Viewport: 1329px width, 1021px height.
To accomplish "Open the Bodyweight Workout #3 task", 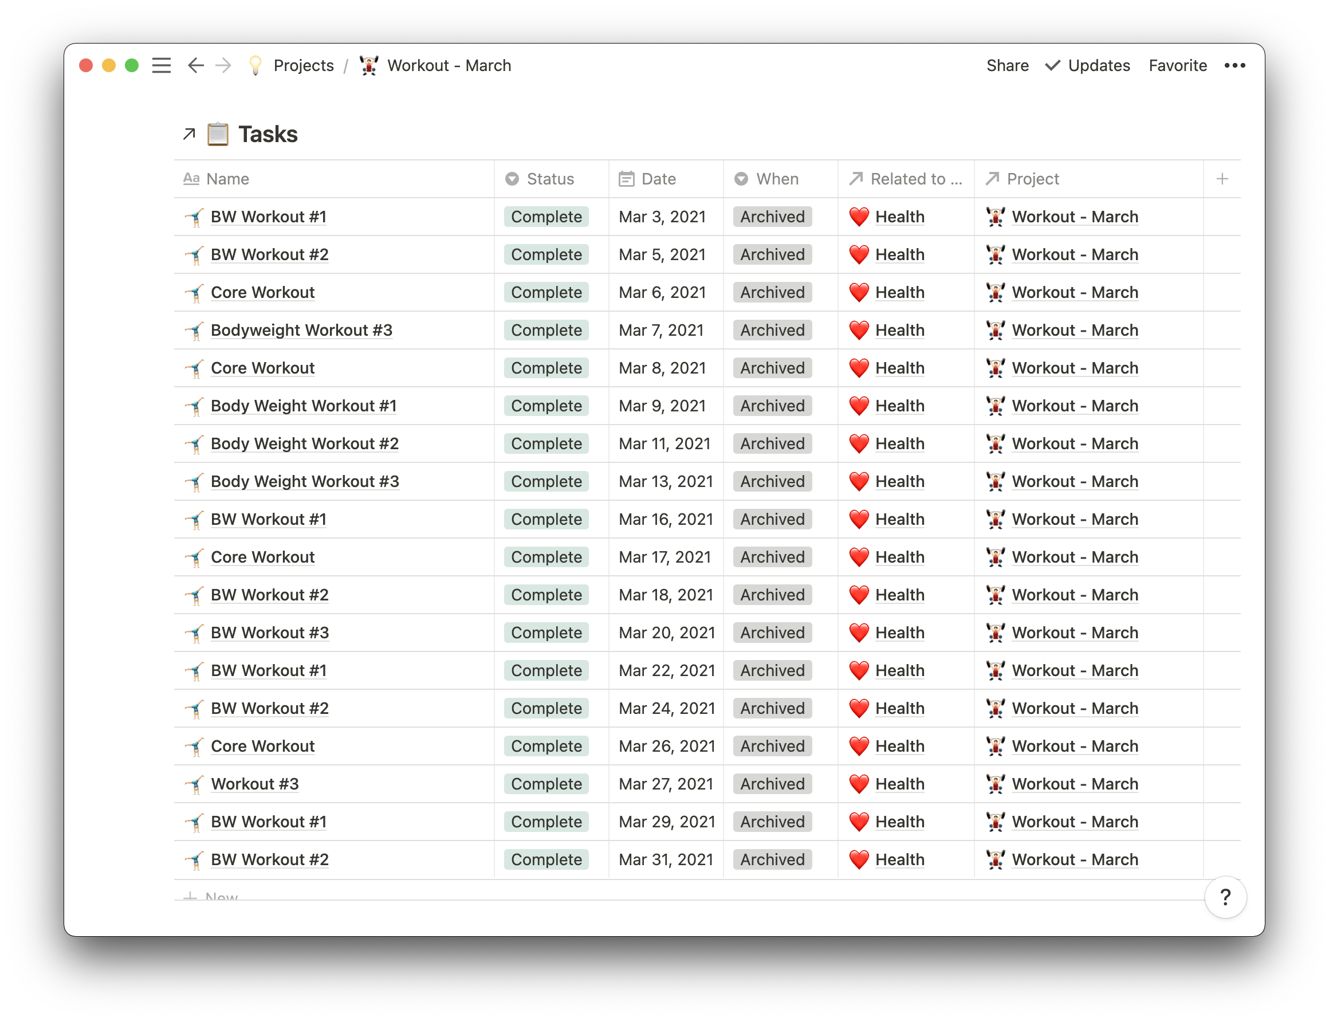I will pyautogui.click(x=301, y=330).
